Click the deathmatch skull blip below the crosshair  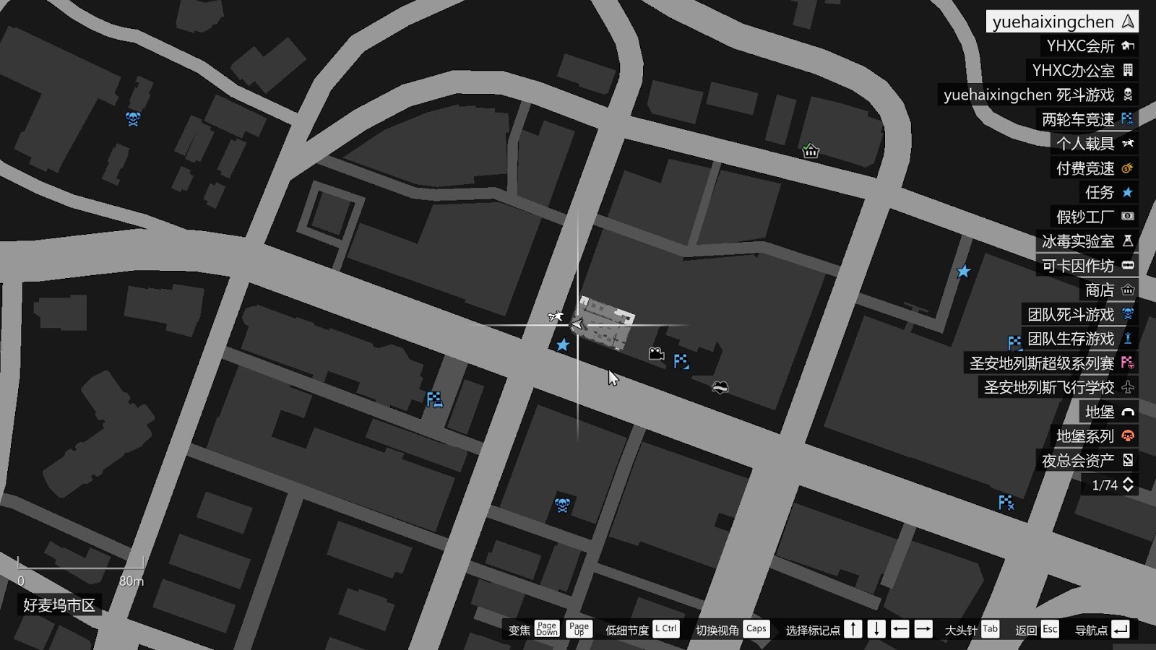click(x=562, y=505)
